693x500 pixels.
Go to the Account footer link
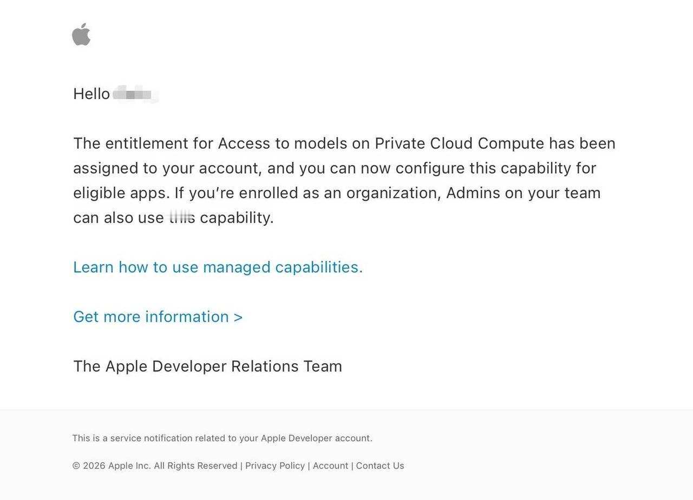(x=331, y=466)
